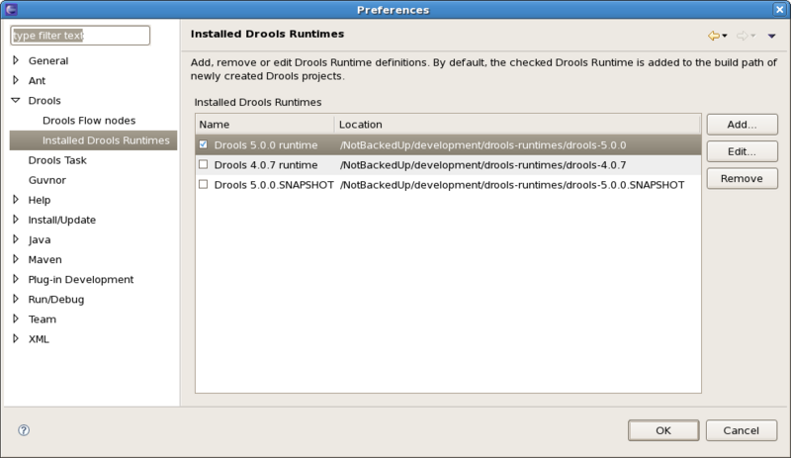
Task: Select the Maven preferences label
Action: pos(44,259)
